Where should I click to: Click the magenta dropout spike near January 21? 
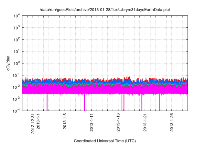coord(142,102)
